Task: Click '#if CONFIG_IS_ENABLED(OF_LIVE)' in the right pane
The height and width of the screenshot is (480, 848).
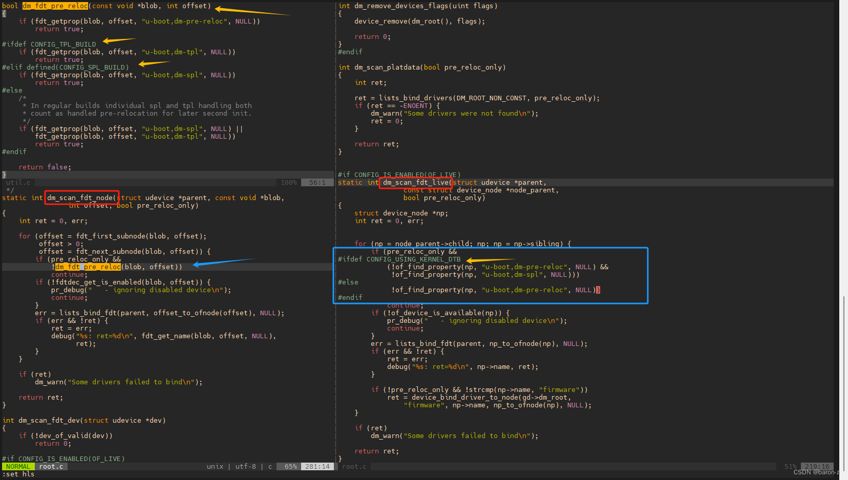Action: [399, 174]
